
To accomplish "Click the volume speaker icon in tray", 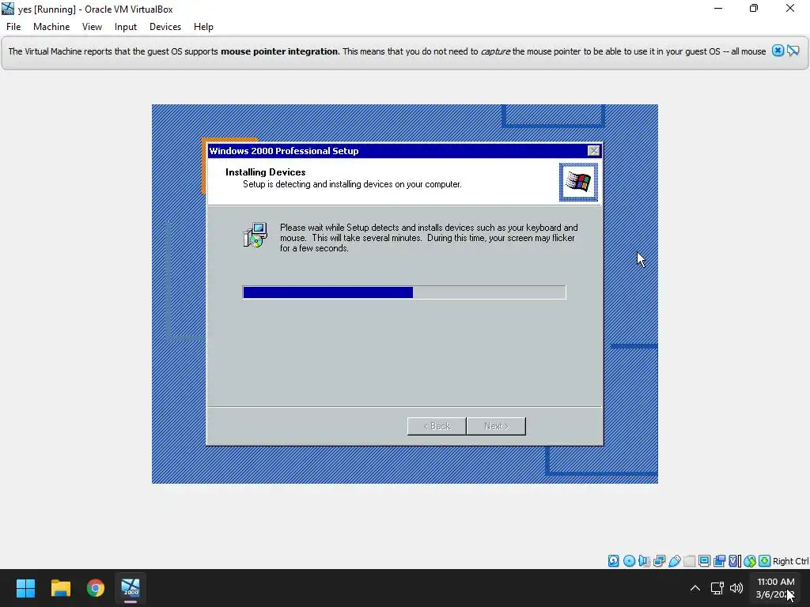I will [736, 588].
